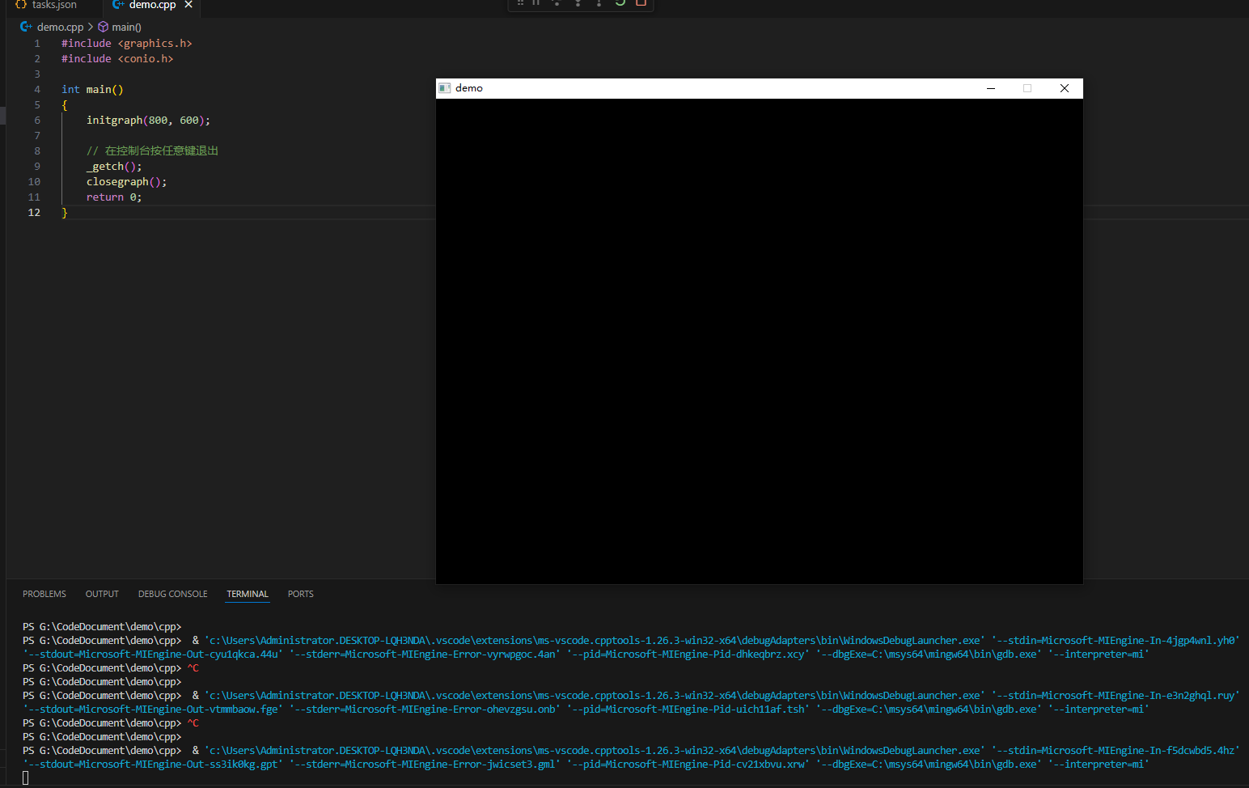Switch to the tasks.json tab
This screenshot has height=788, width=1249.
click(x=52, y=4)
